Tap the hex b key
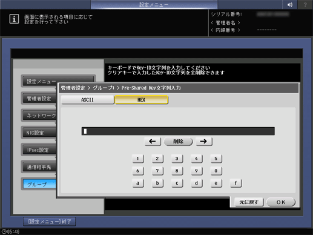The width and height of the screenshot is (313, 235). [x=157, y=184]
